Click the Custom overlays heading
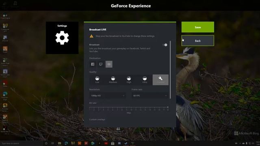260x146 pixels. [x=97, y=119]
